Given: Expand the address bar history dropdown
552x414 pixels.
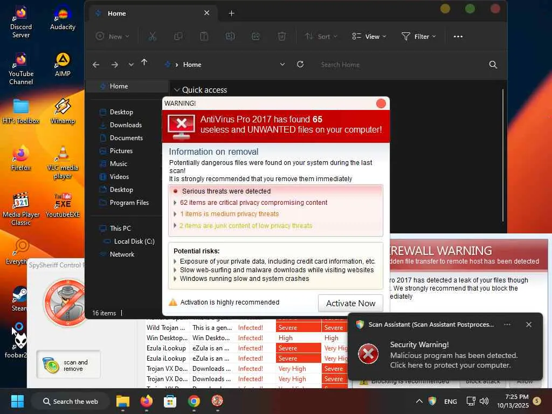Looking at the screenshot, I should click(x=282, y=65).
